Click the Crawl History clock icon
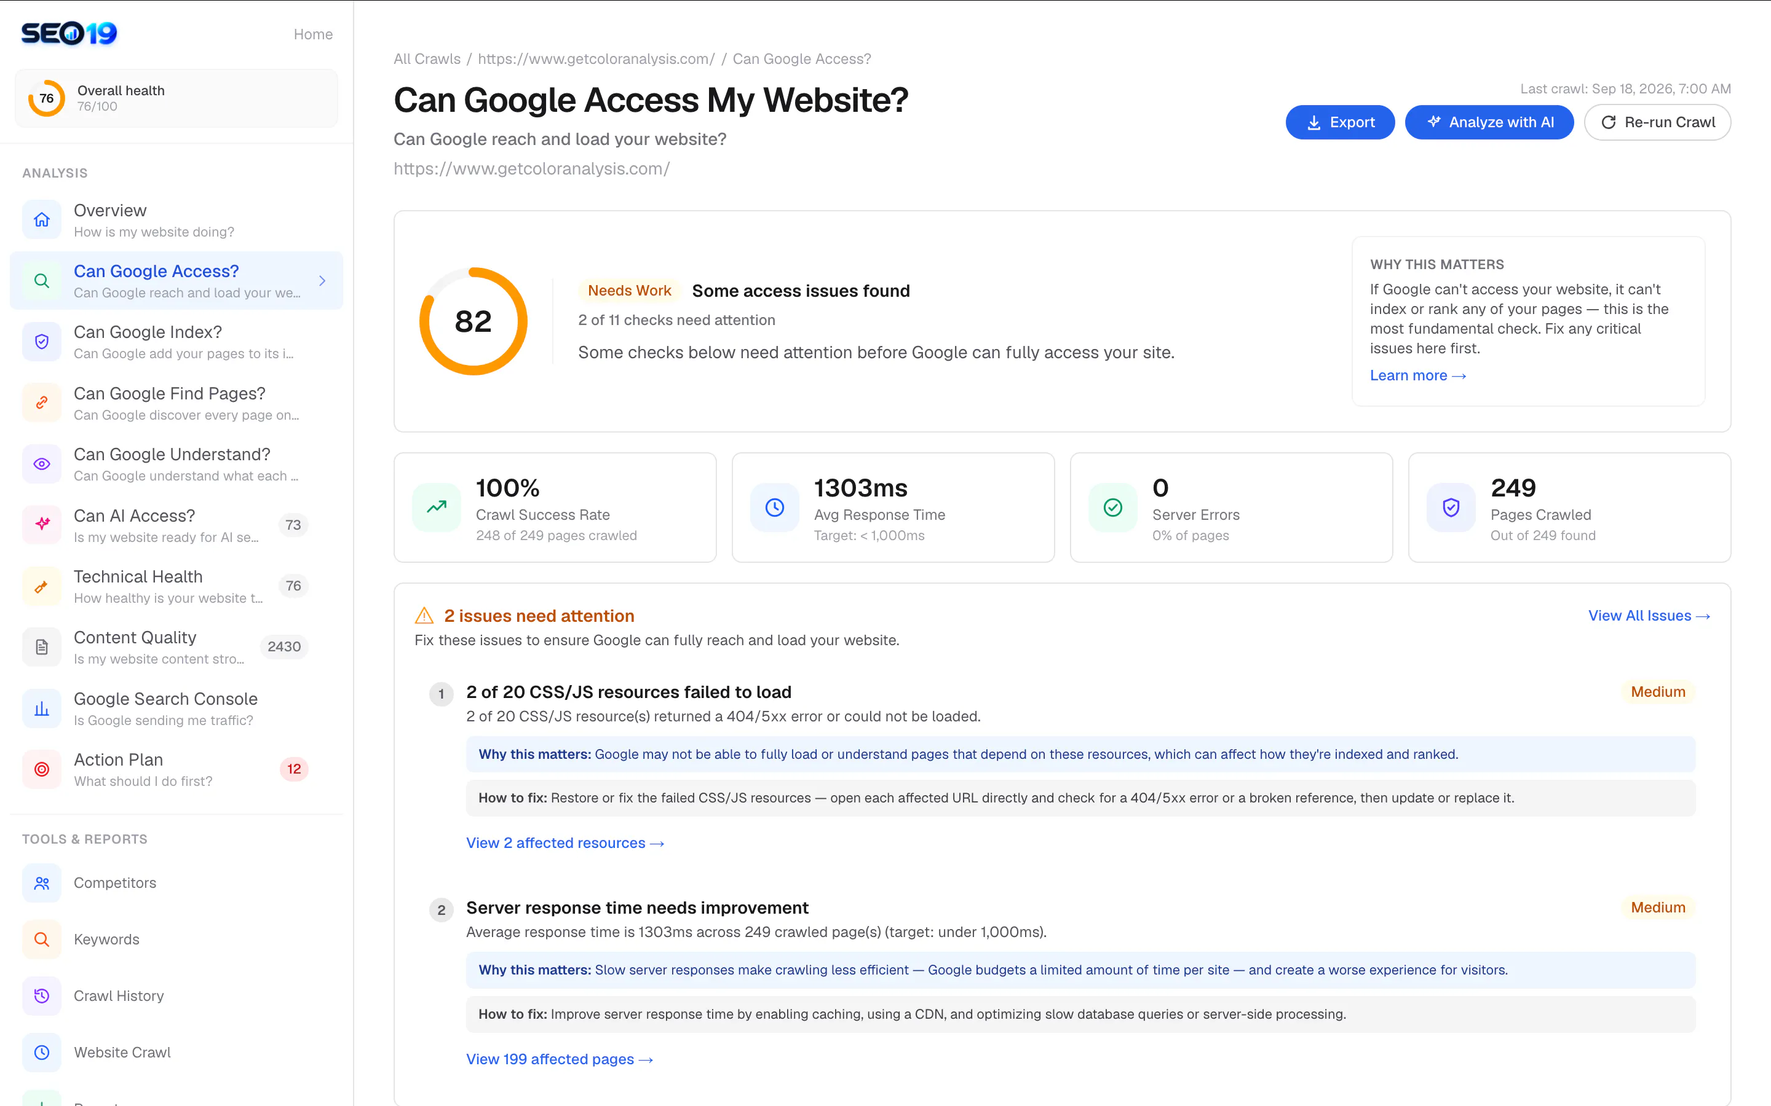Screen dimensions: 1771x1106 pyautogui.click(x=42, y=995)
